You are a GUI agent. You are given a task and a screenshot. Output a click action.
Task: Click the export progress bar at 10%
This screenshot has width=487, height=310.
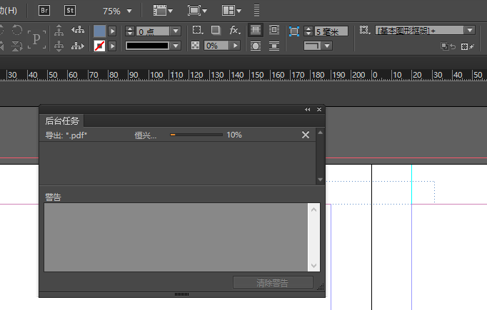(196, 135)
